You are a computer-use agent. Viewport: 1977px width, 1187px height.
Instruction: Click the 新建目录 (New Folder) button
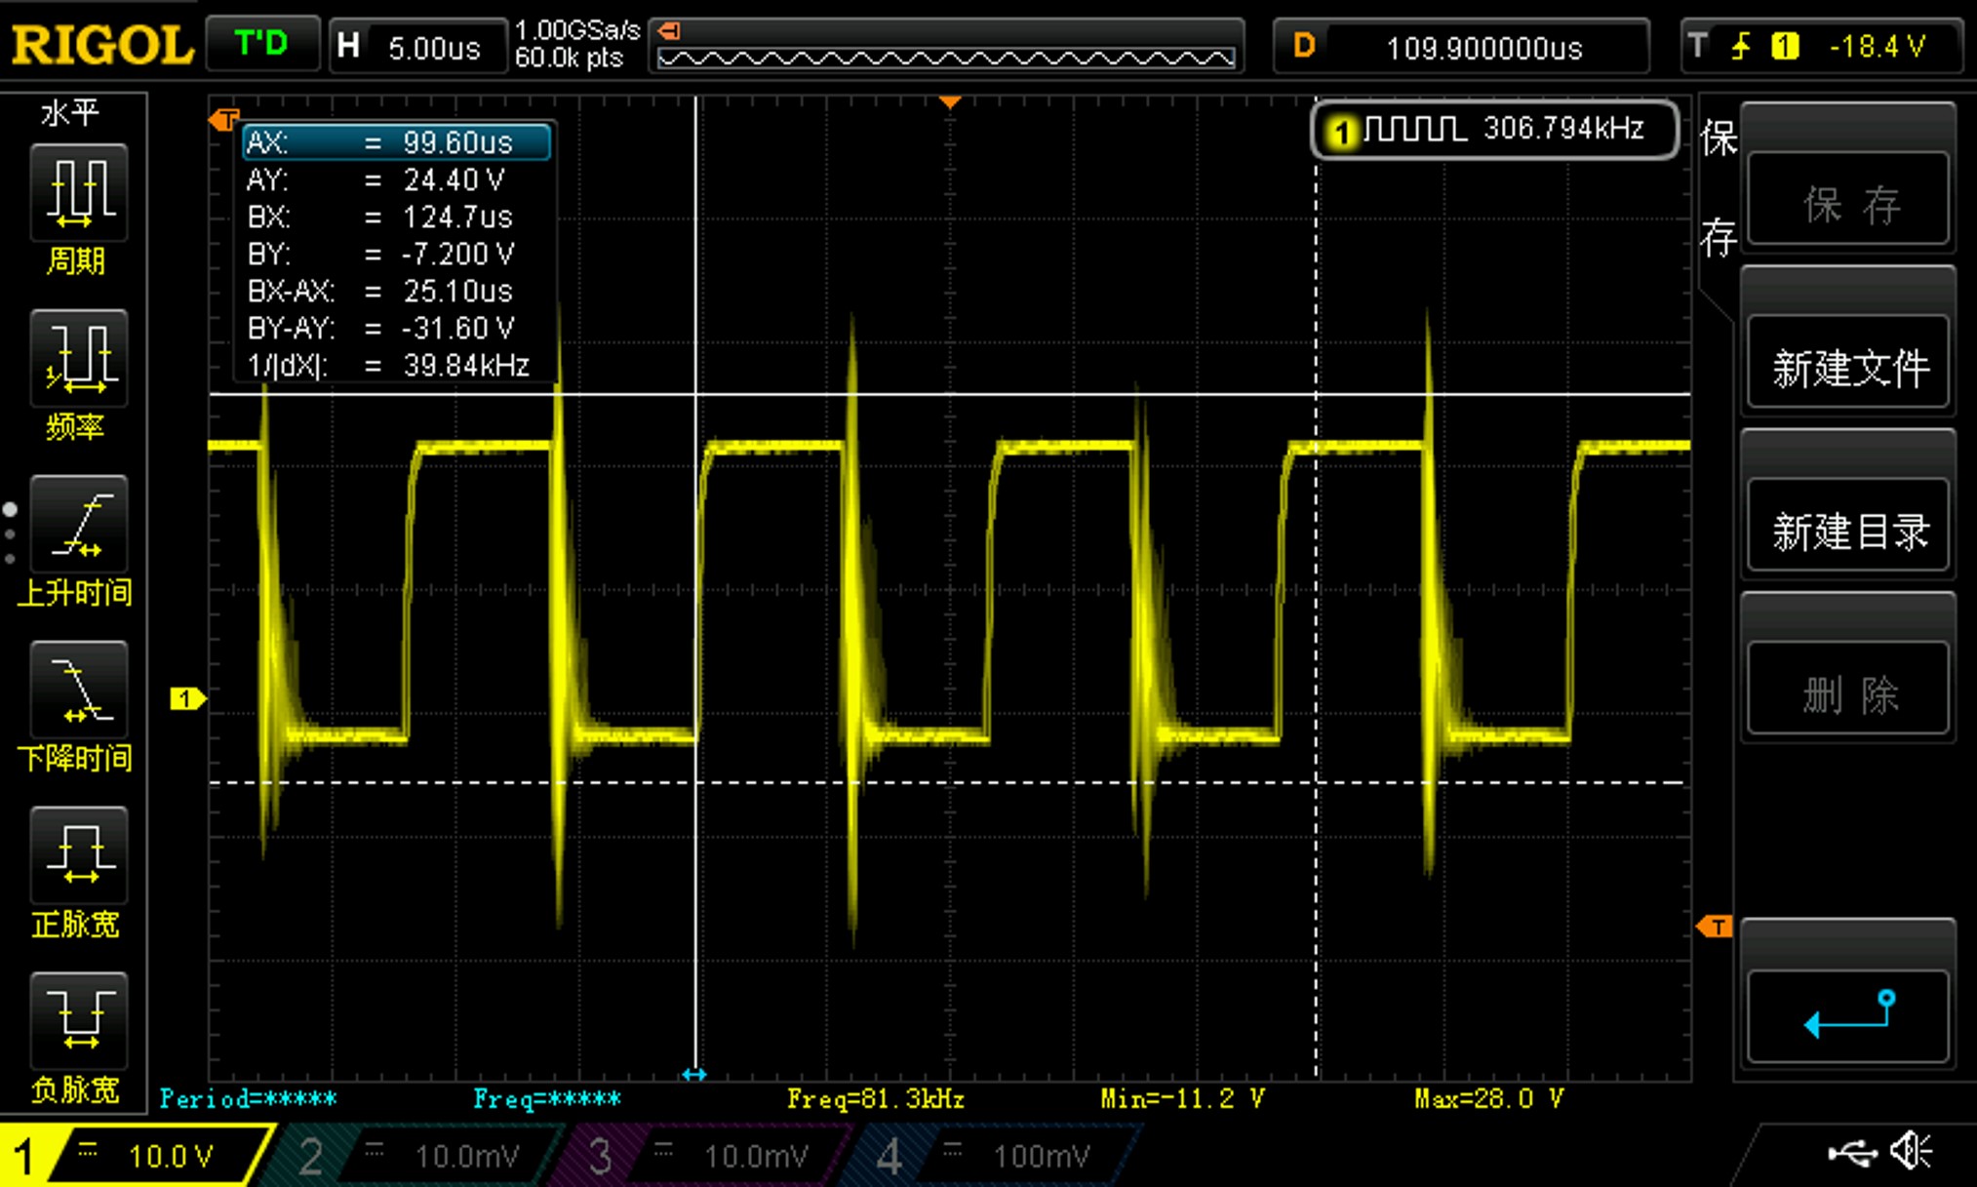1849,532
